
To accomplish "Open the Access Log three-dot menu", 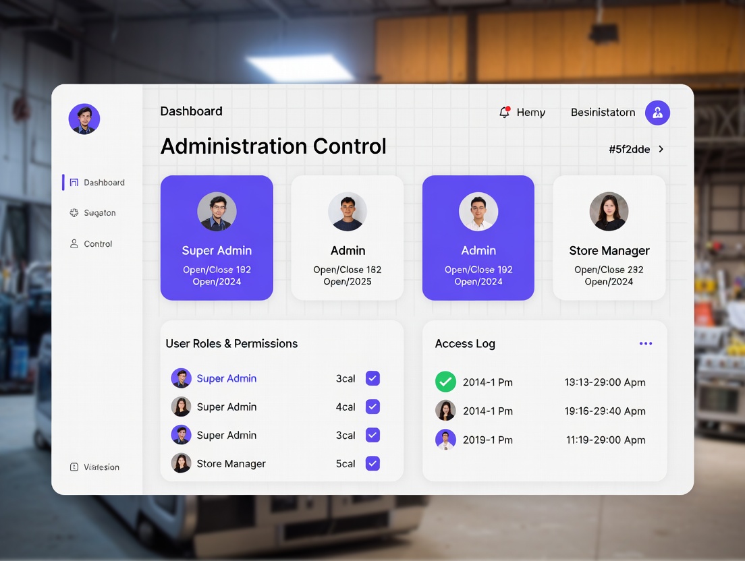I will click(646, 344).
